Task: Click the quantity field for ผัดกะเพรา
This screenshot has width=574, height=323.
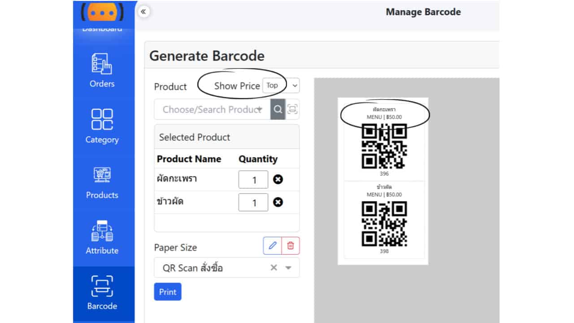Action: pos(253,180)
